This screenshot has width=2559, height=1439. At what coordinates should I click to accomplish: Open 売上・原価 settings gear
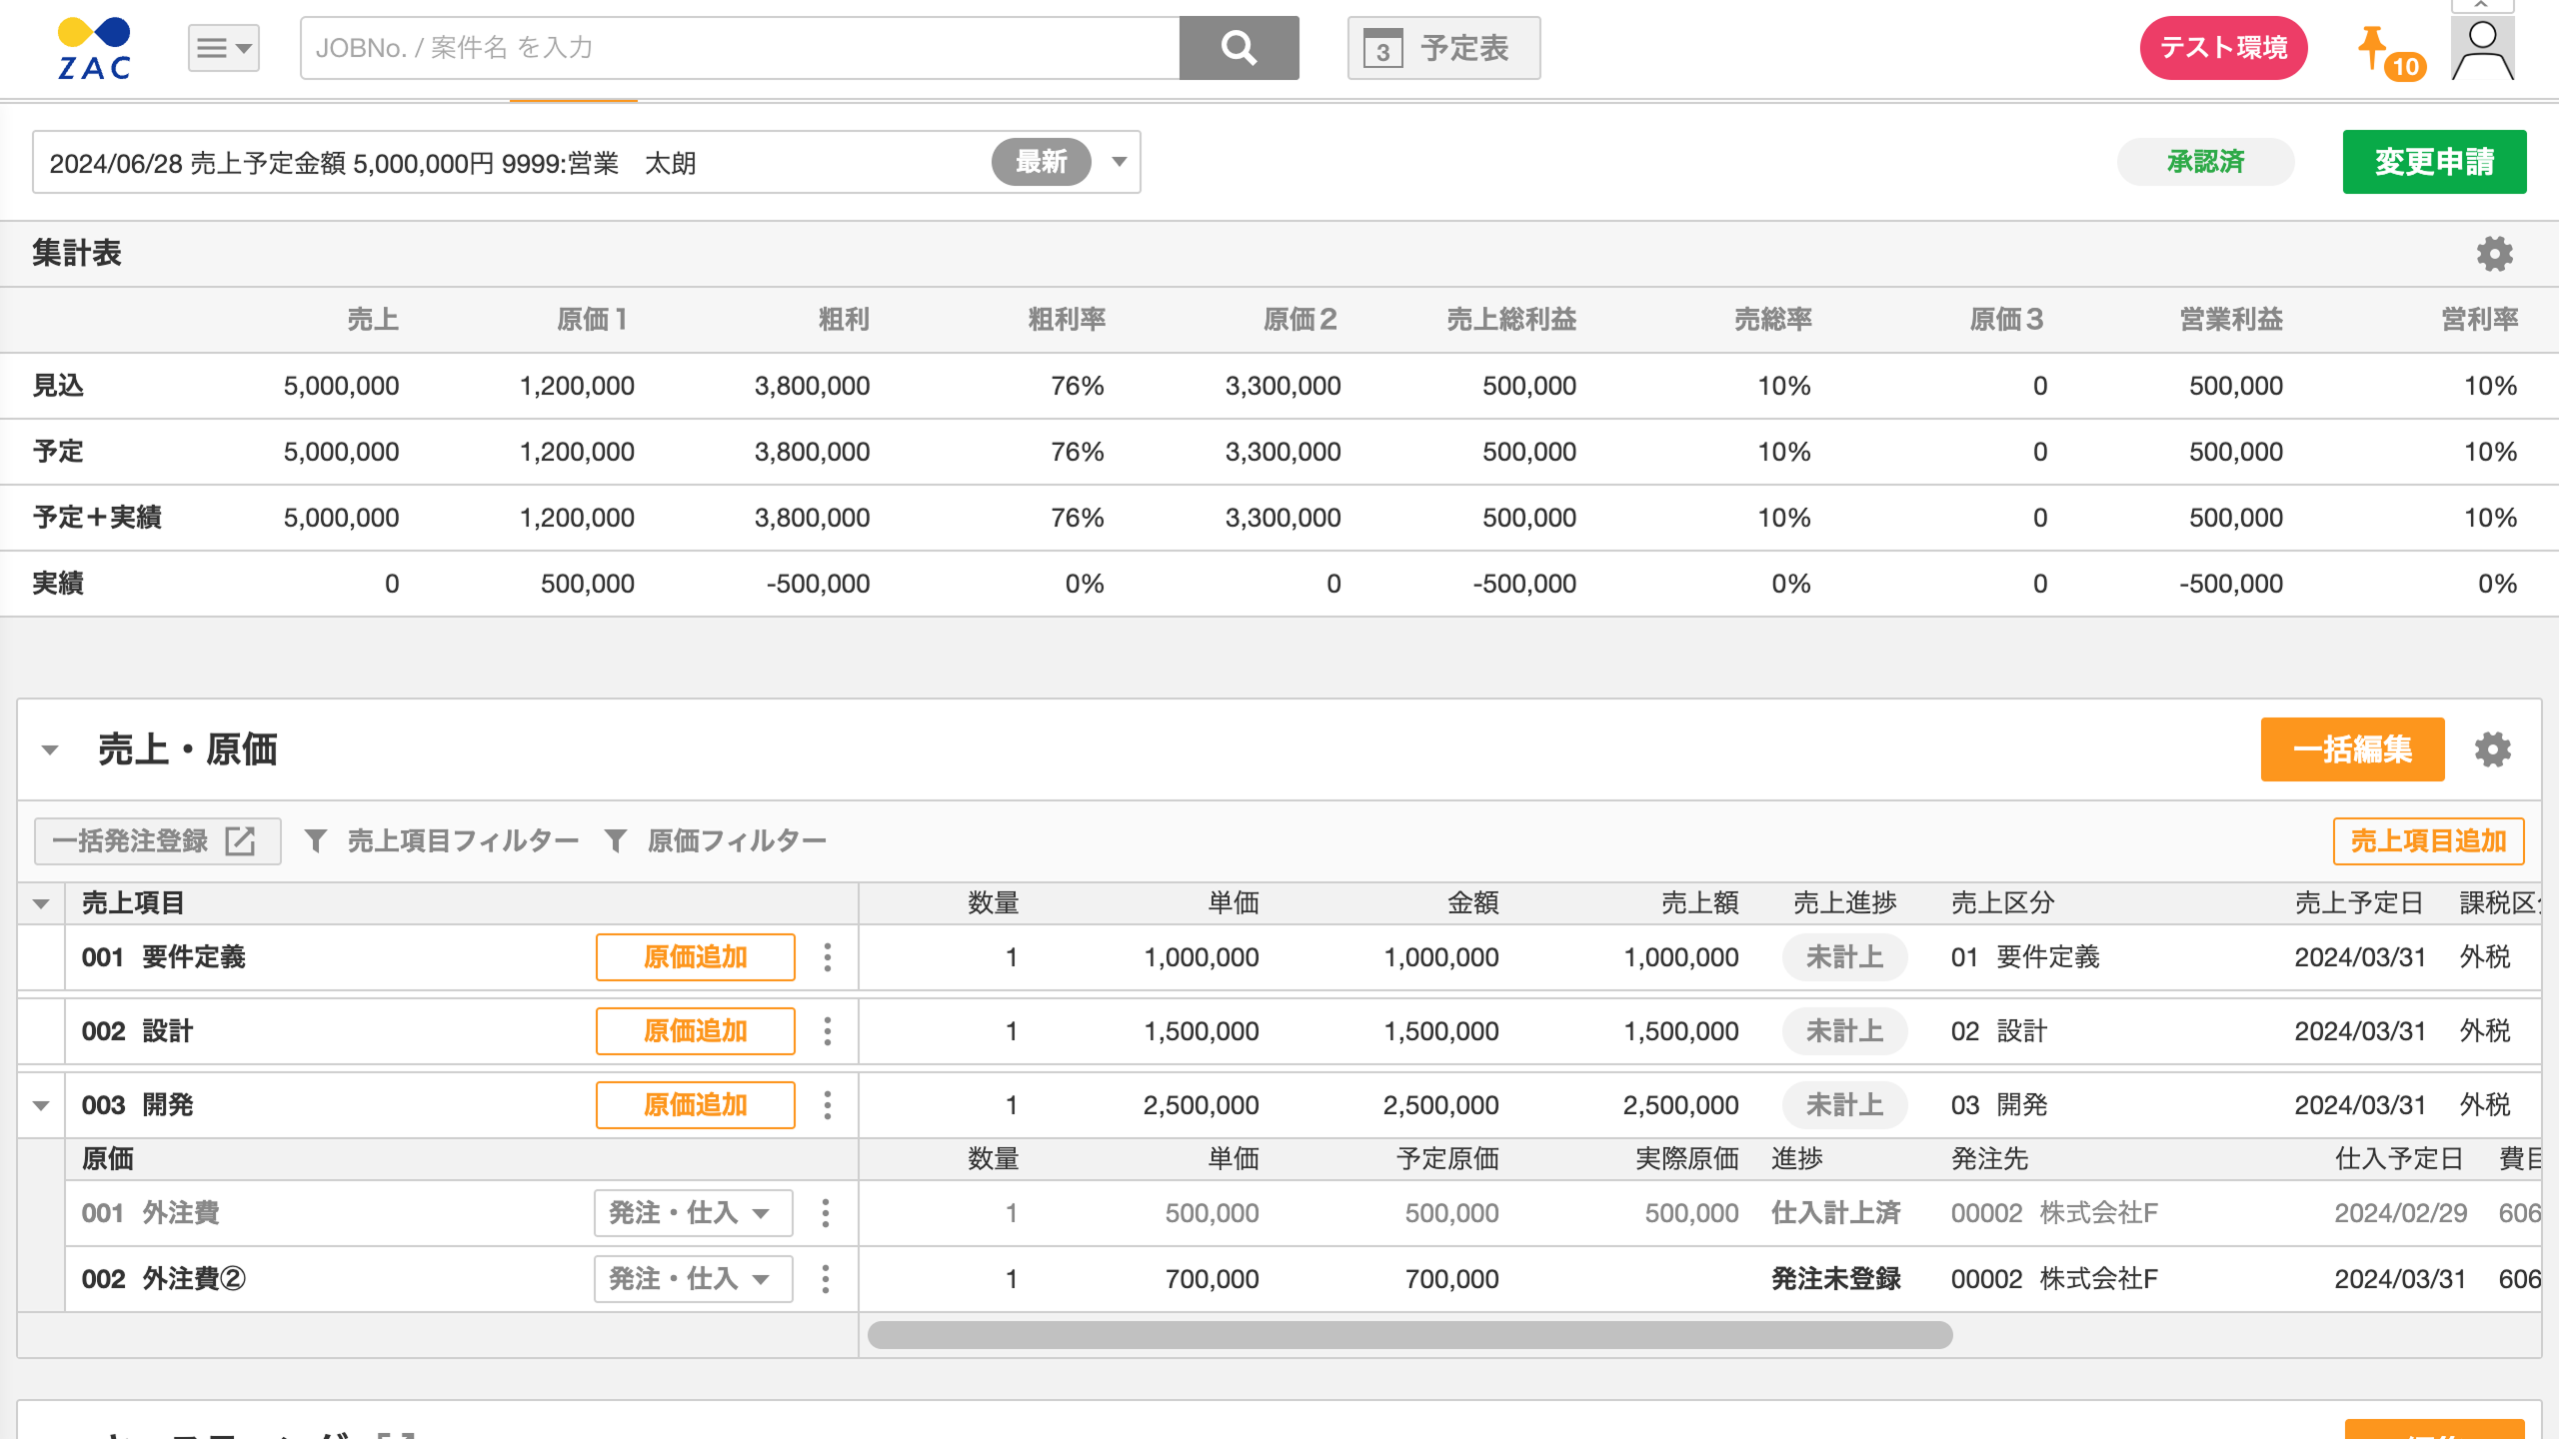pos(2495,749)
